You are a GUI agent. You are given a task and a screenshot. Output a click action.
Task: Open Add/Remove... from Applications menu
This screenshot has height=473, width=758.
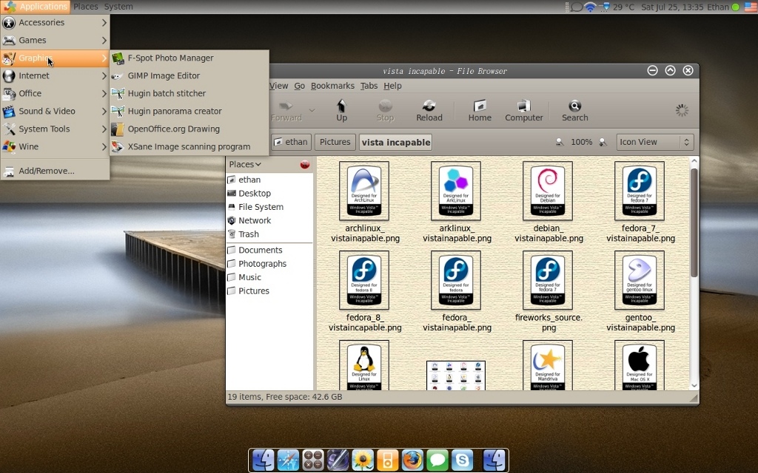point(55,171)
